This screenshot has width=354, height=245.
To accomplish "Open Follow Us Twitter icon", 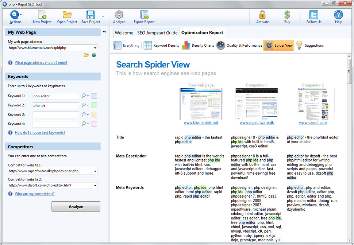I will coord(313,15).
